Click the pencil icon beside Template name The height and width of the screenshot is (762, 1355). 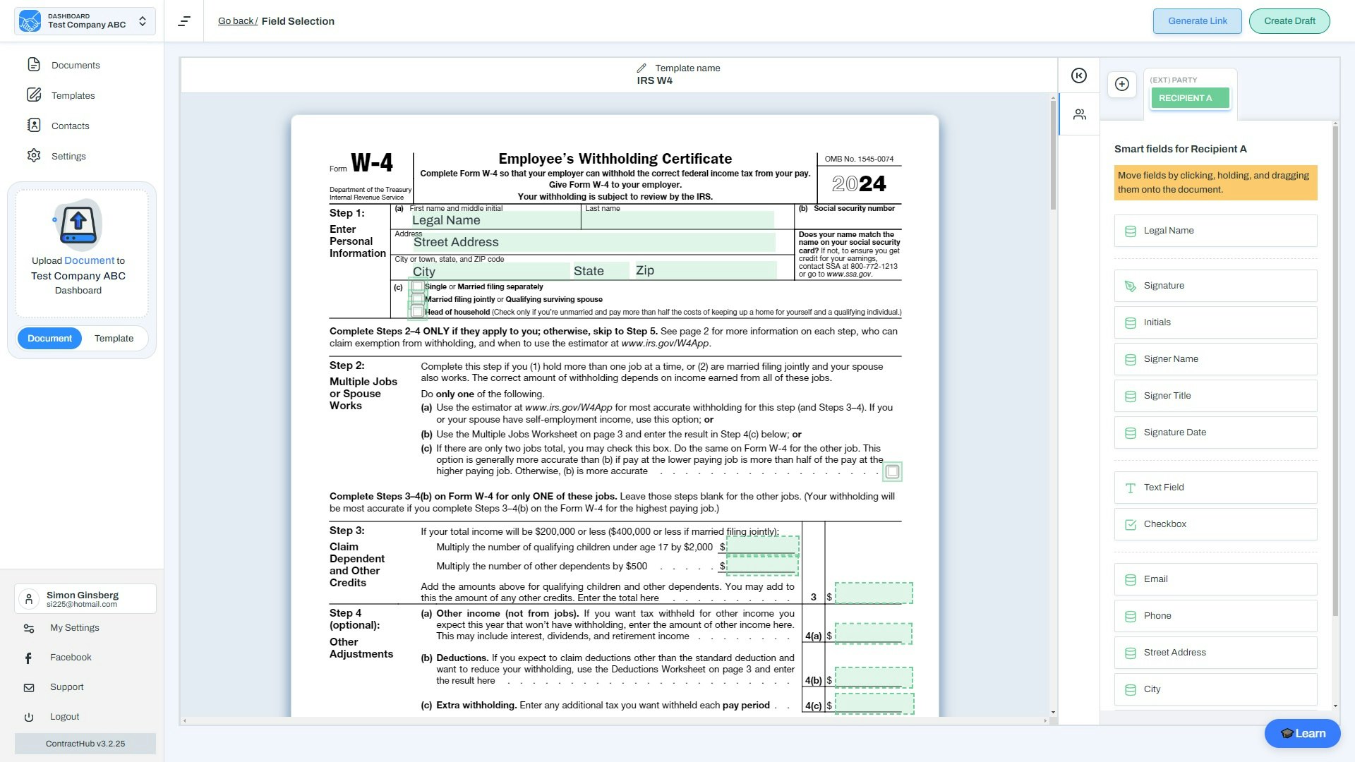tap(642, 68)
